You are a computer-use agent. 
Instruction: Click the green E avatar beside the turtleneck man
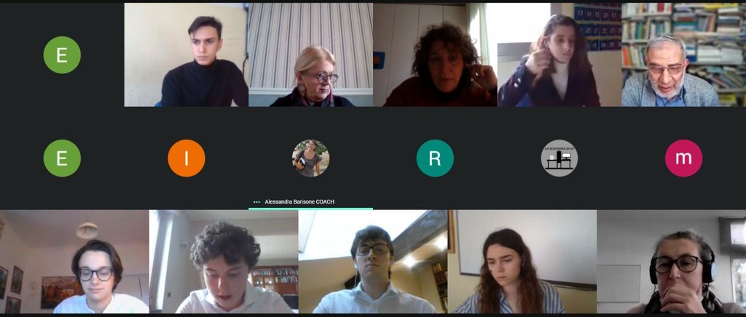(x=62, y=55)
